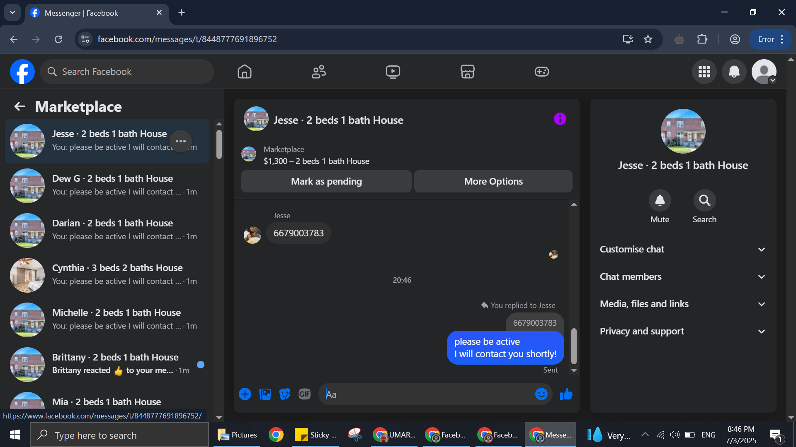The image size is (796, 447).
Task: Open the emoji picker in message box
Action: tap(541, 394)
